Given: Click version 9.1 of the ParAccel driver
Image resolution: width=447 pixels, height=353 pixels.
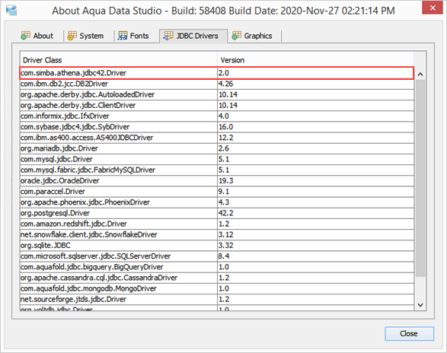Looking at the screenshot, I should click(224, 192).
